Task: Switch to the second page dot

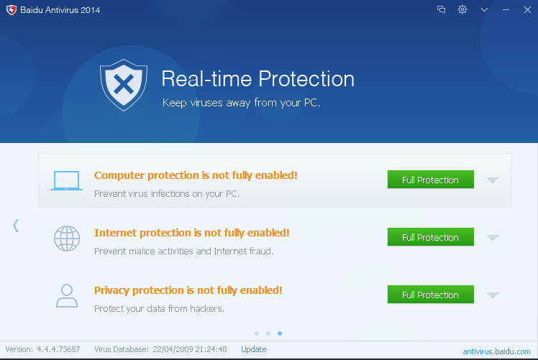Action: tap(268, 333)
